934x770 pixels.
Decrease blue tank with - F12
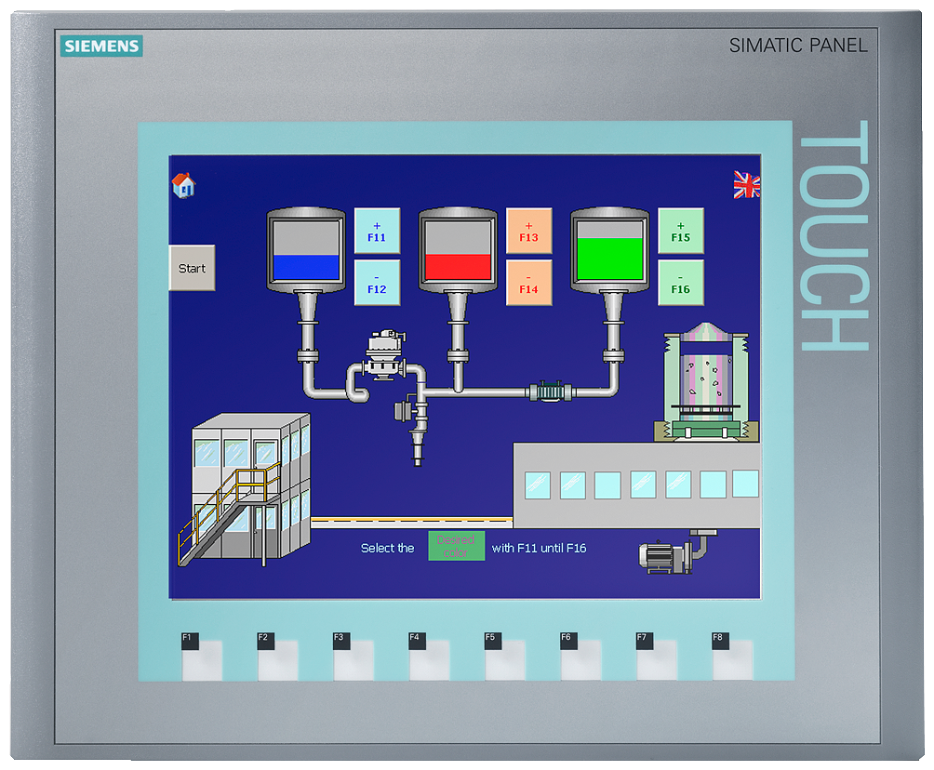click(377, 283)
